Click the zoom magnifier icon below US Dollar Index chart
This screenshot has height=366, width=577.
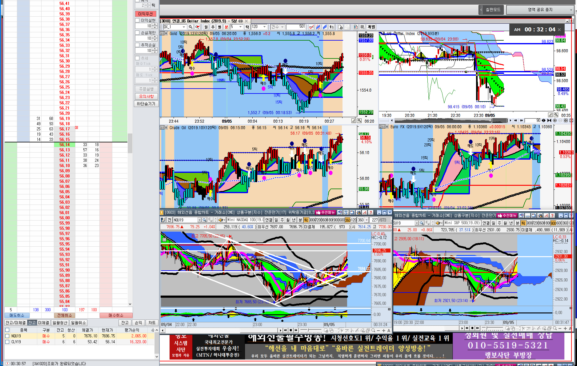pos(556,115)
